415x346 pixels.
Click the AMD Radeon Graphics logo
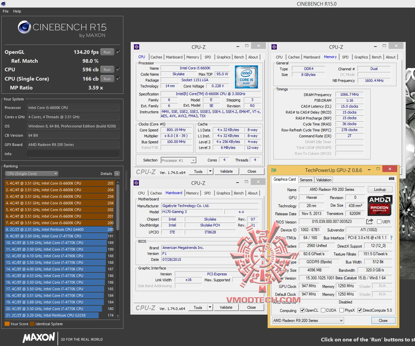[379, 205]
